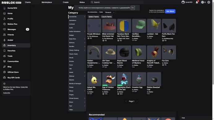Open the settings gear icon
The height and width of the screenshot is (120, 214).
click(x=209, y=2)
